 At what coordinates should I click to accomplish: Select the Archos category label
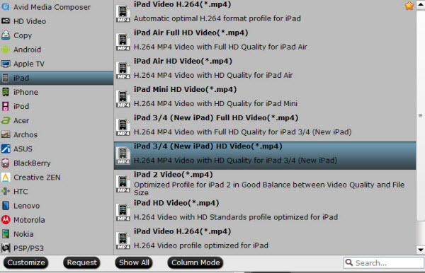tap(25, 135)
